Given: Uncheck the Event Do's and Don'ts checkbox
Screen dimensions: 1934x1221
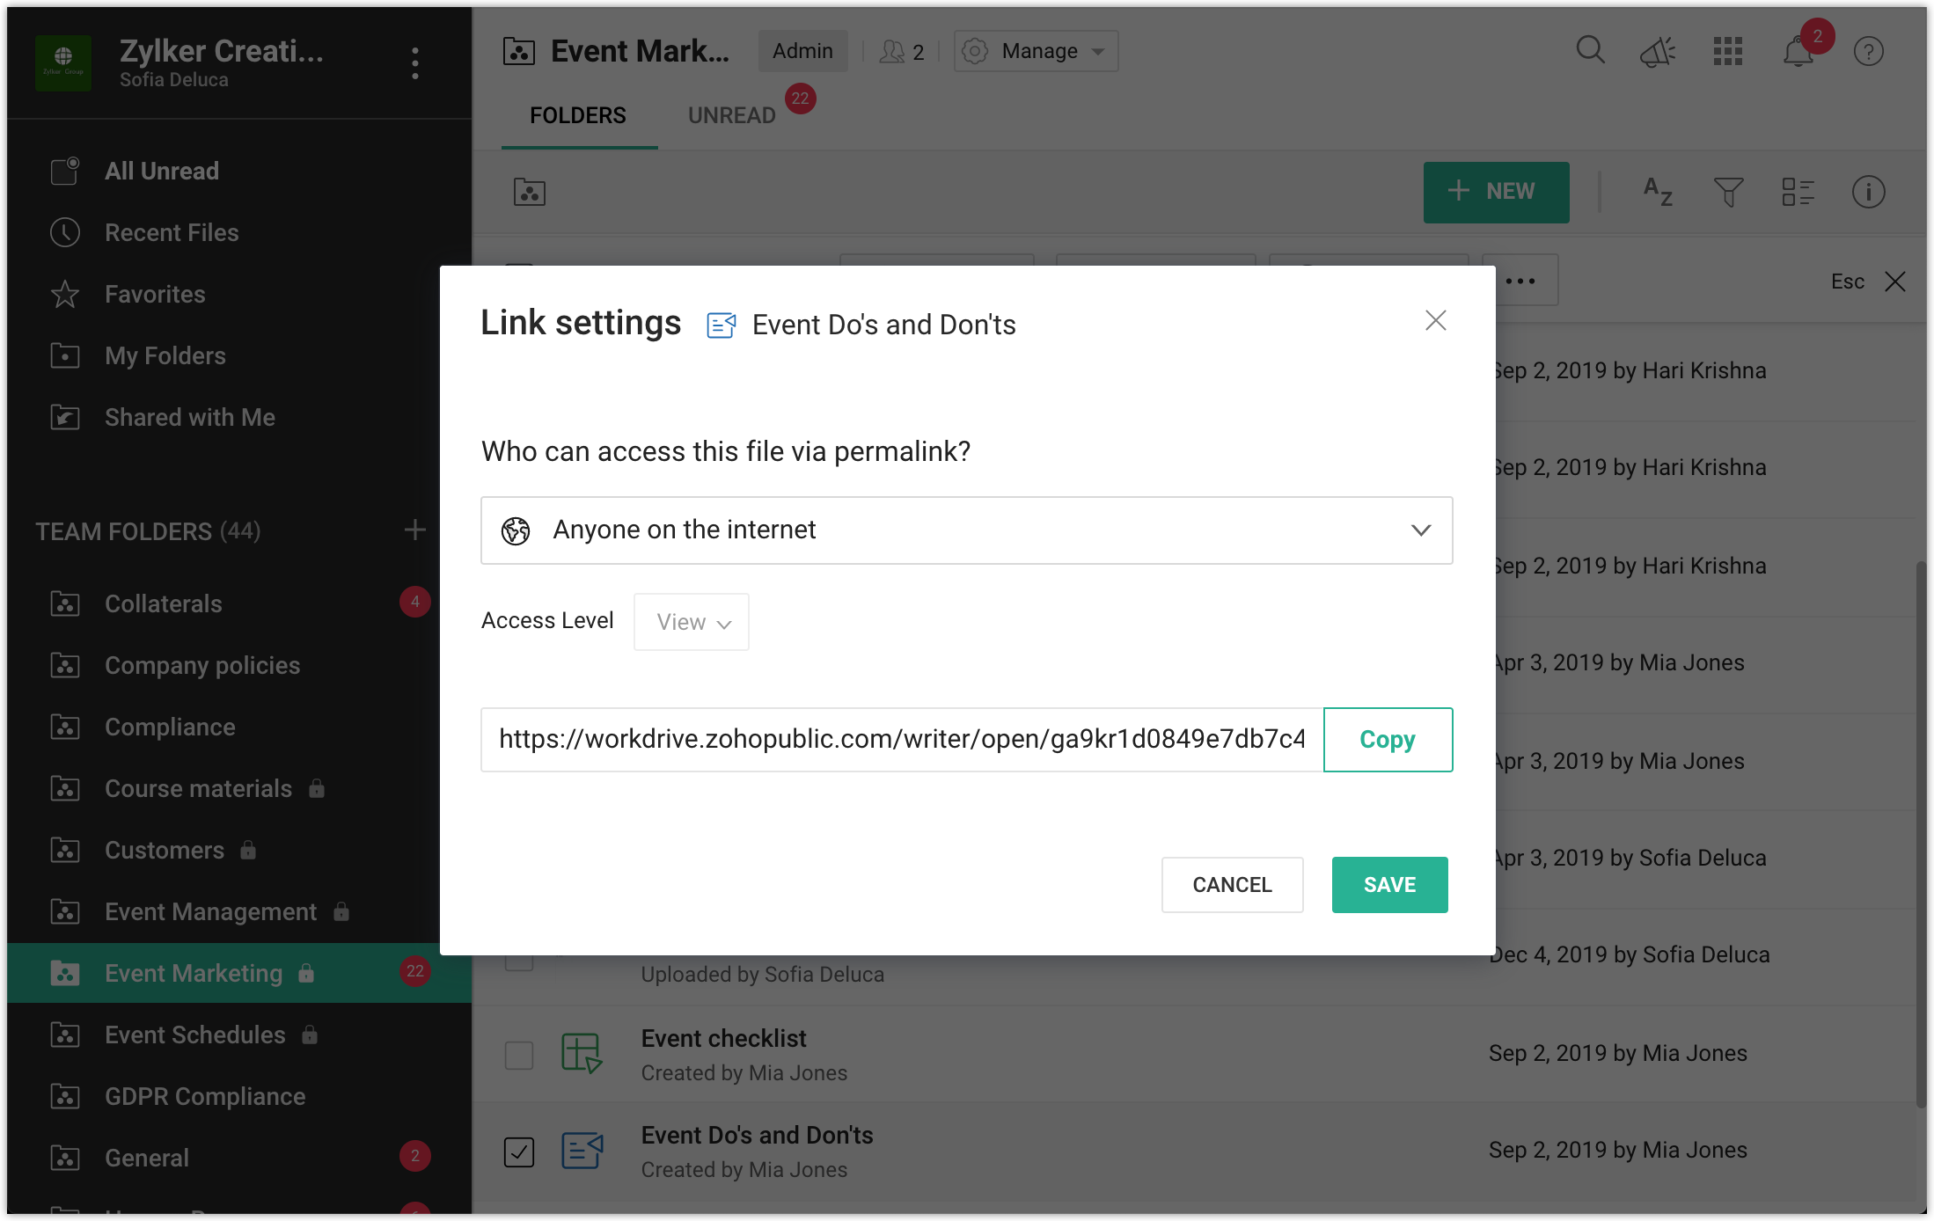Looking at the screenshot, I should click(x=519, y=1152).
